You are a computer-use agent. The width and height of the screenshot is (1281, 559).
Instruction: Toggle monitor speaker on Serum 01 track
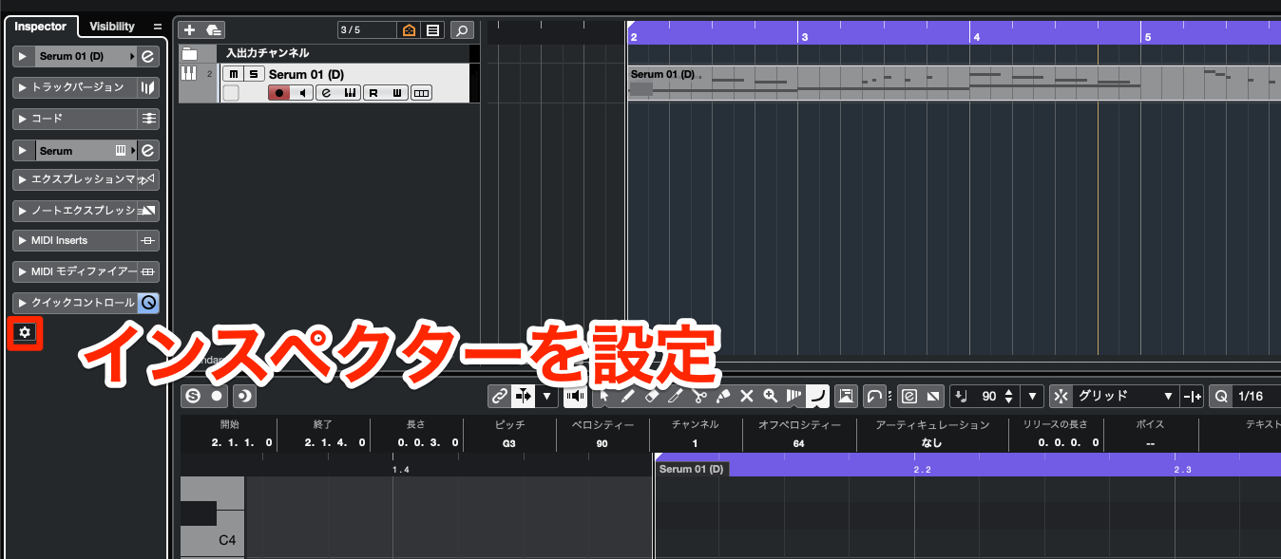click(302, 92)
